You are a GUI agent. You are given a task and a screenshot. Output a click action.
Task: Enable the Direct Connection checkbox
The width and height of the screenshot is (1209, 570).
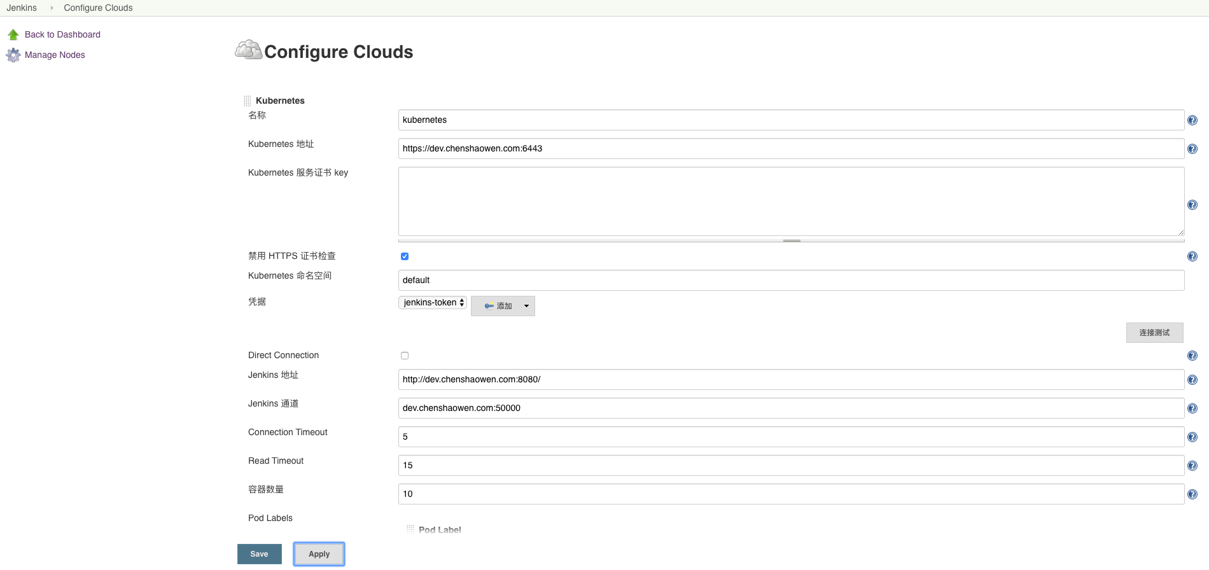tap(405, 356)
